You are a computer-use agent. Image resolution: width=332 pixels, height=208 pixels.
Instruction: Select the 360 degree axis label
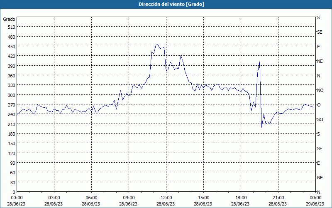12,76
